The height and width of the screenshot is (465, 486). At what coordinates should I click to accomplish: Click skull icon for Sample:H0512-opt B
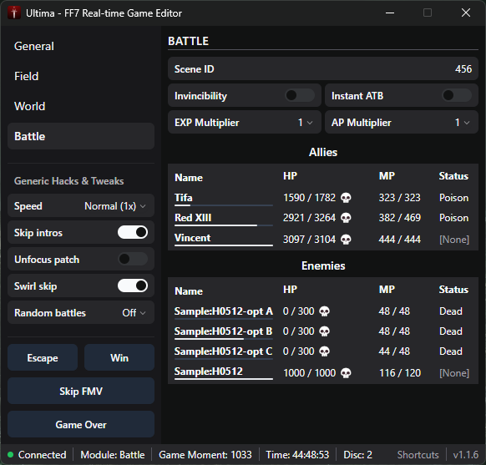[x=324, y=331]
